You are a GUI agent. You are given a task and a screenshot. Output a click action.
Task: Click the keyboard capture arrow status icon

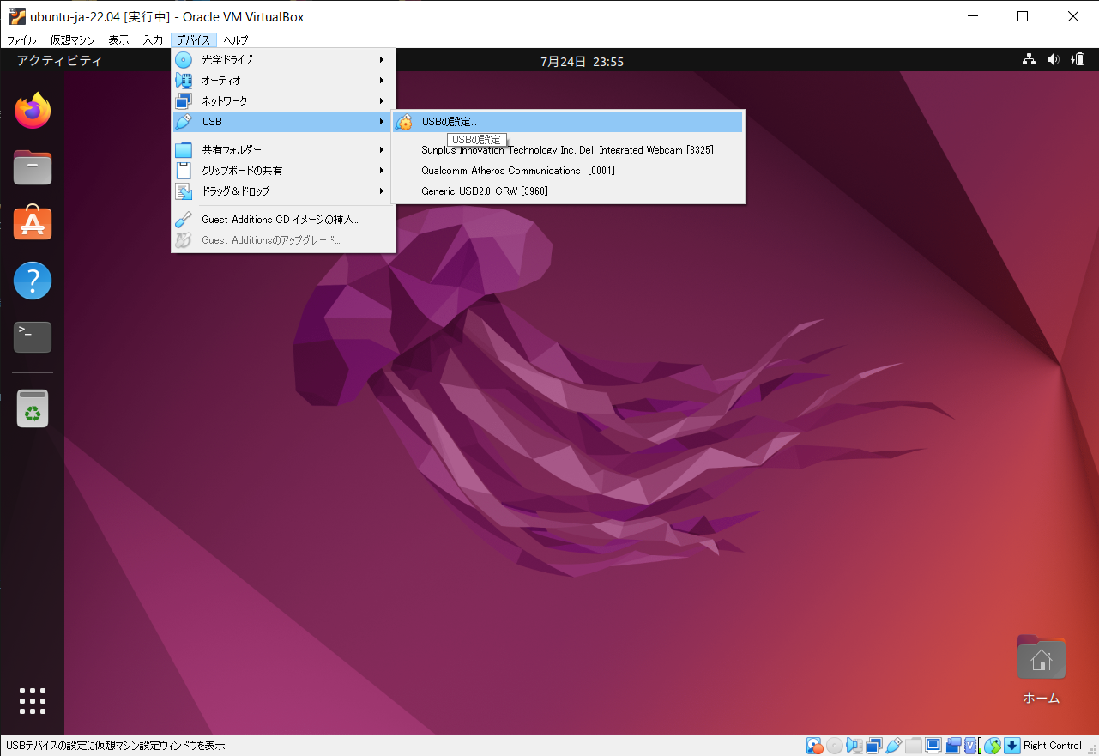coord(1012,745)
